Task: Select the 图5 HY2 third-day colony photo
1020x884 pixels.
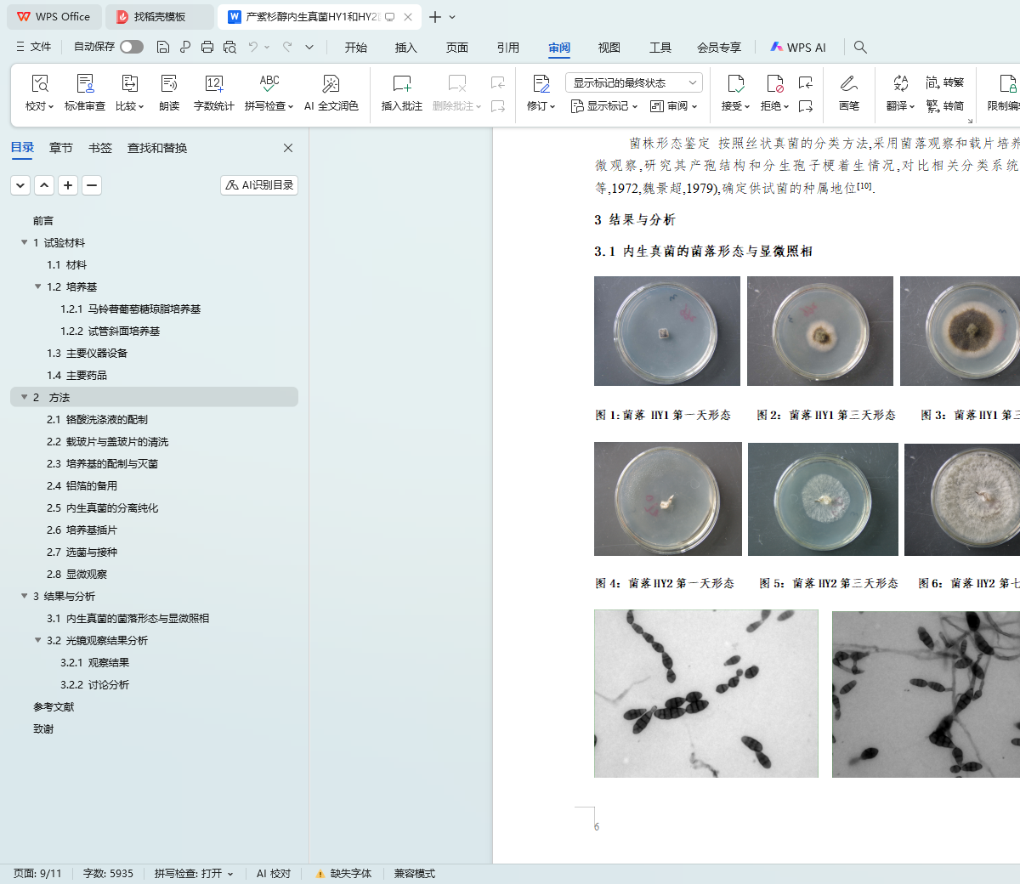Action: coord(823,499)
